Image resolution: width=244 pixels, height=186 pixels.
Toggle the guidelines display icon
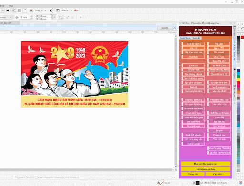(x=25, y=10)
